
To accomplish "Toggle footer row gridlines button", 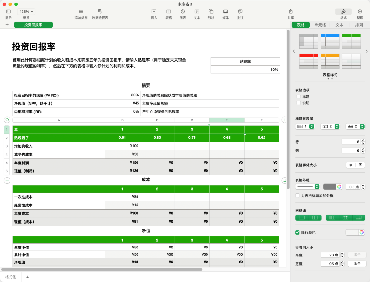I will pyautogui.click(x=359, y=218).
